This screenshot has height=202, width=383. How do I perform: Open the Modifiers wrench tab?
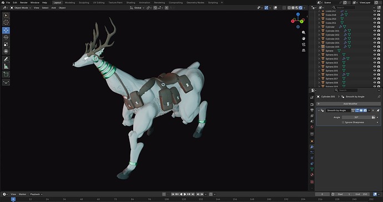tap(312, 147)
